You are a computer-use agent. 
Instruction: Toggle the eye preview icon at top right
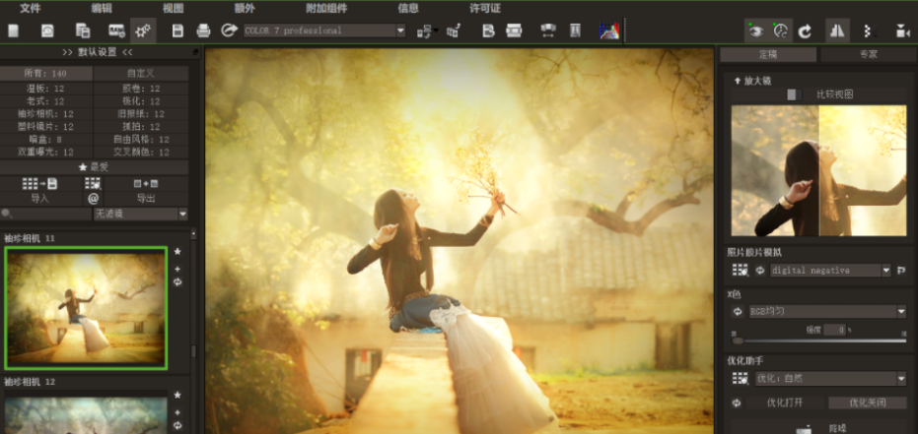(x=755, y=31)
